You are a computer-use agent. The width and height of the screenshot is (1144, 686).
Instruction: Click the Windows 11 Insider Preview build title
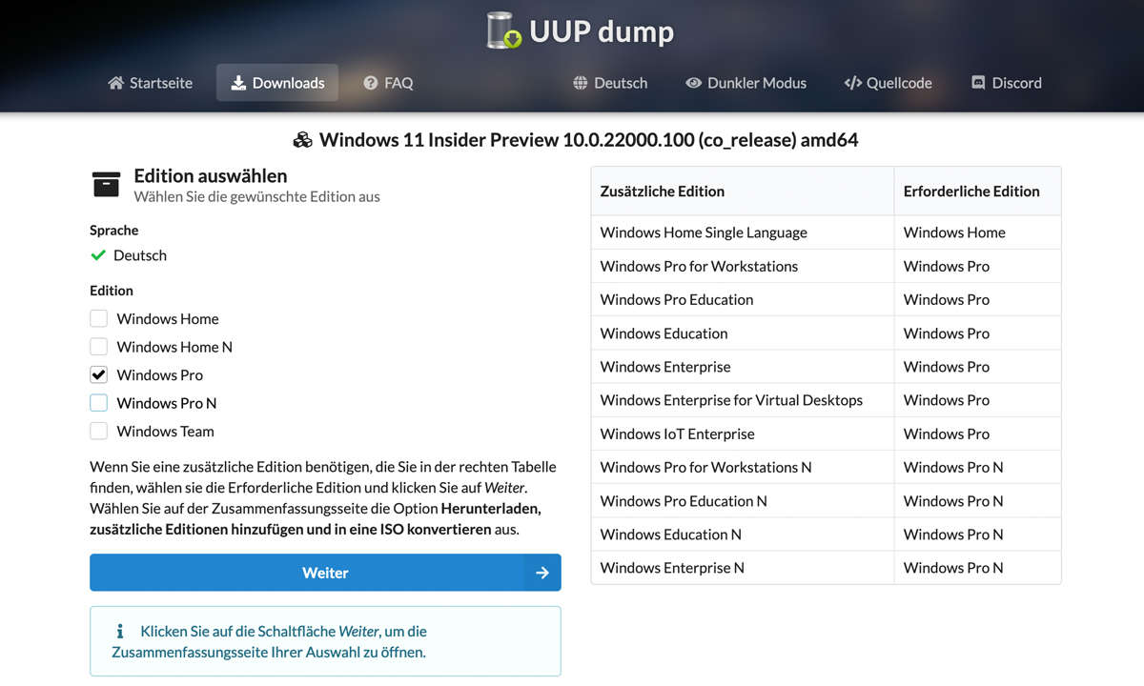[x=588, y=140]
